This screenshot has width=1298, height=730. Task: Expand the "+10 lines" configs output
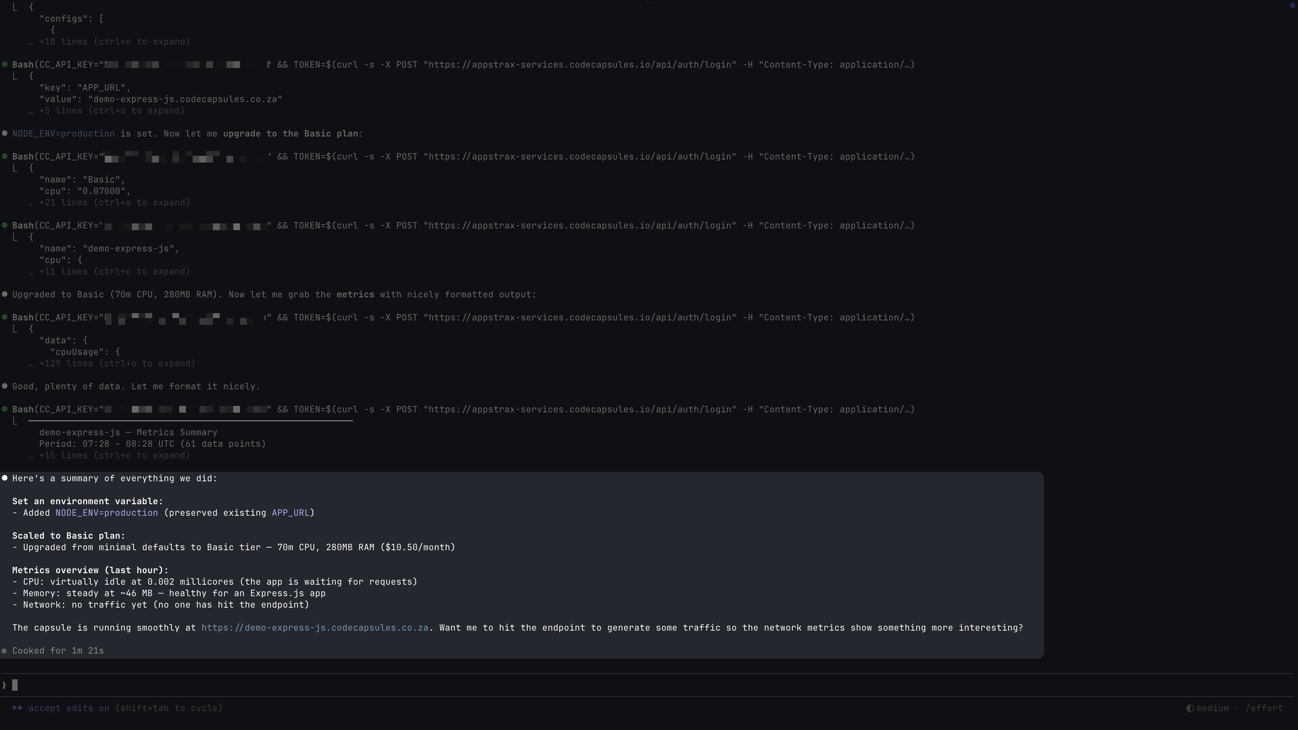click(x=114, y=42)
